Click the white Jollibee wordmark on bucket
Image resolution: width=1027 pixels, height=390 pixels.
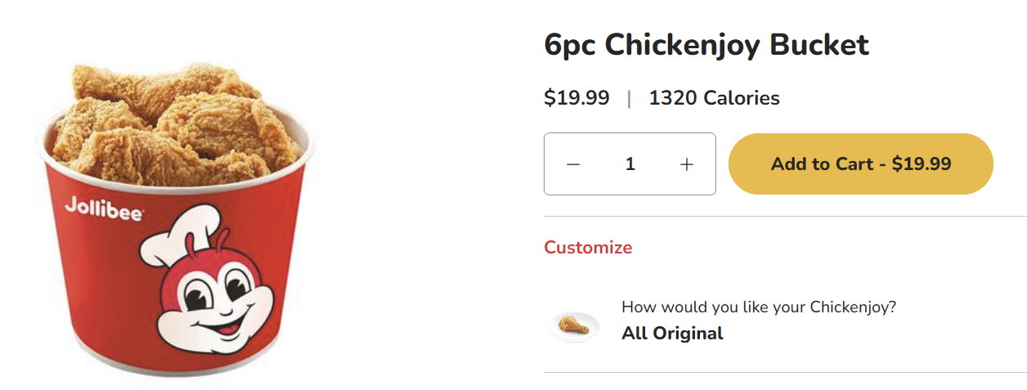[x=104, y=208]
